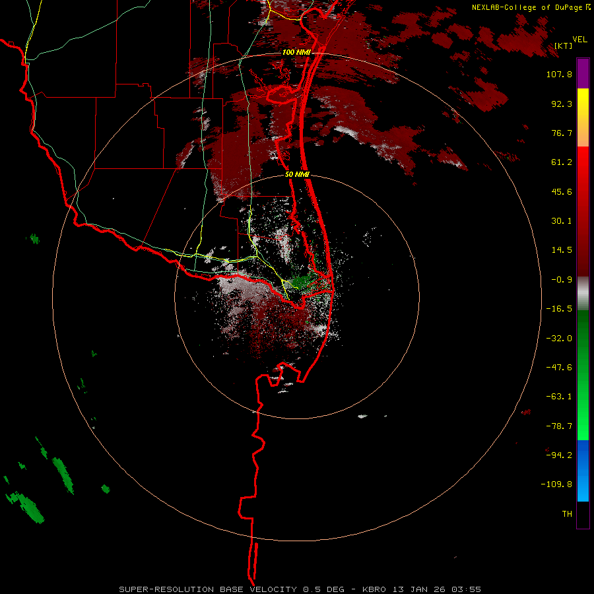This screenshot has height=594, width=594.
Task: Click the -0.9 legend value
Action: tap(562, 280)
